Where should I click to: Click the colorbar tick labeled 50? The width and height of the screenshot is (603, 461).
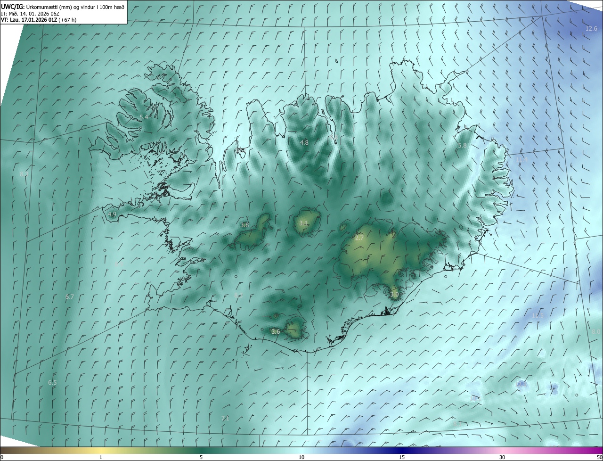click(x=599, y=457)
